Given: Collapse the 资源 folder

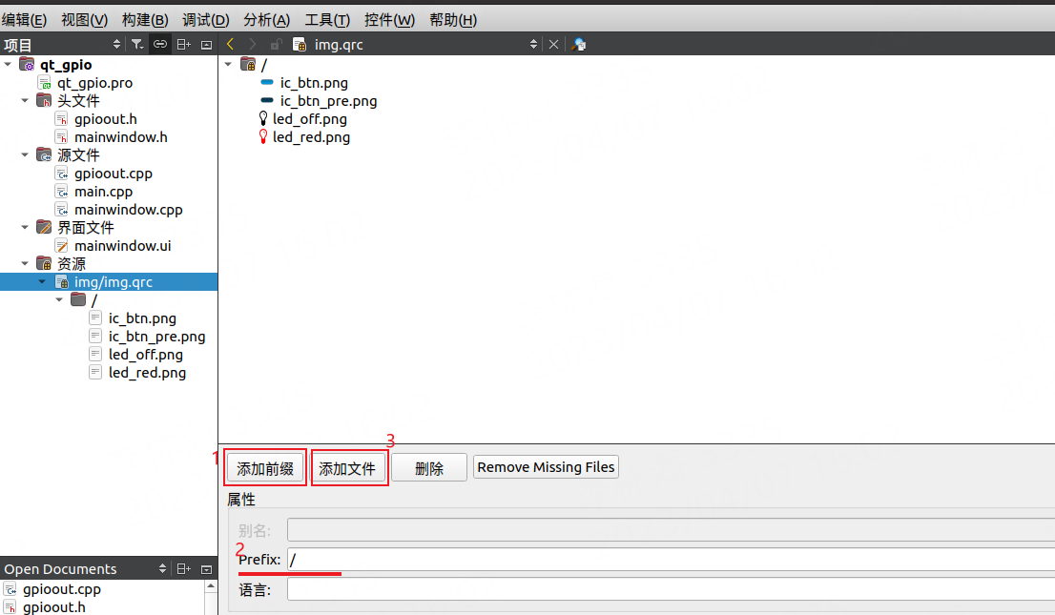Looking at the screenshot, I should point(25,264).
